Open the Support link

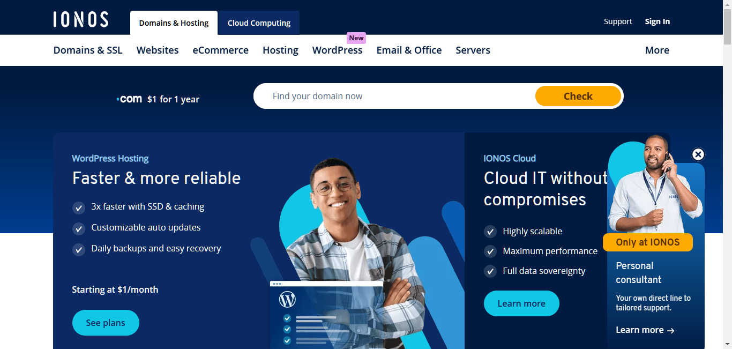618,21
